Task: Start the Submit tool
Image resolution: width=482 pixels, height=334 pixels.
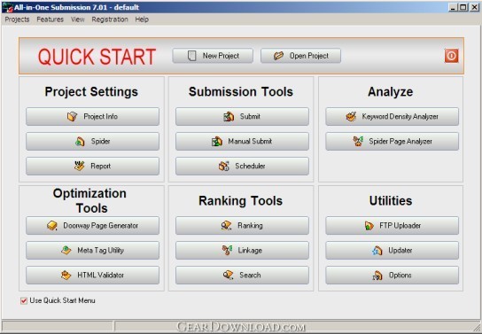Action: coord(242,116)
